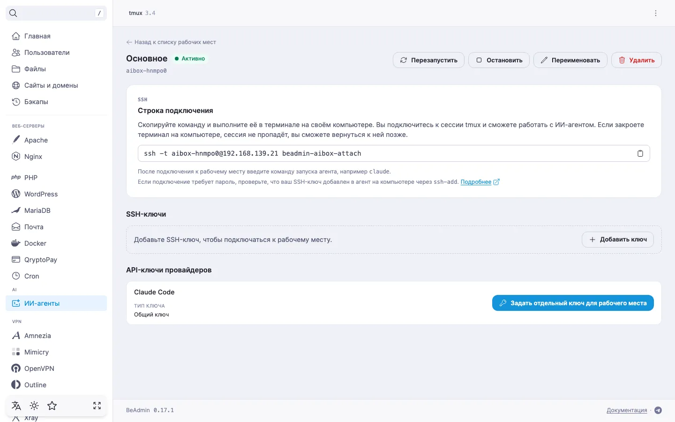The height and width of the screenshot is (422, 675).
Task: Click the Переименовать button
Action: (x=570, y=60)
